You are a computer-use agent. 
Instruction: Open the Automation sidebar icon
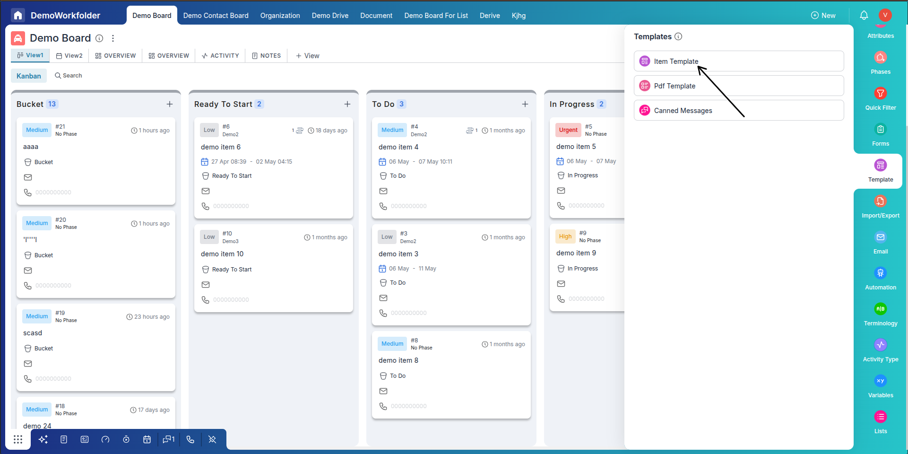point(880,273)
